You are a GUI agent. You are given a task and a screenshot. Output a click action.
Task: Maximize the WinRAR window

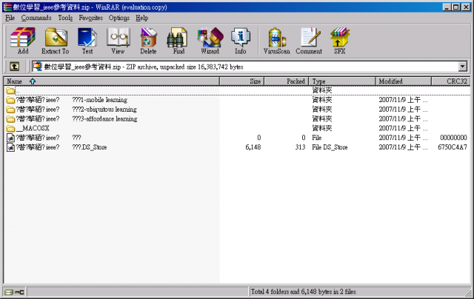pyautogui.click(x=456, y=7)
